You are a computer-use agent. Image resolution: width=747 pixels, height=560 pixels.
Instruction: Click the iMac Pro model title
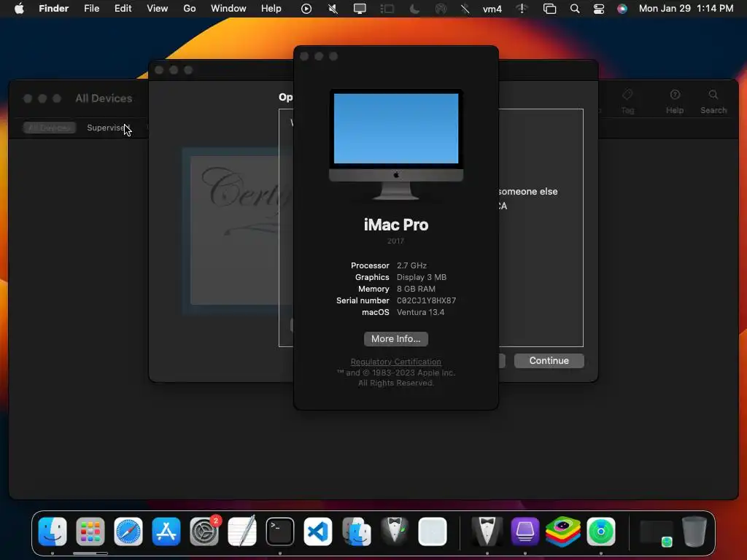click(x=396, y=225)
